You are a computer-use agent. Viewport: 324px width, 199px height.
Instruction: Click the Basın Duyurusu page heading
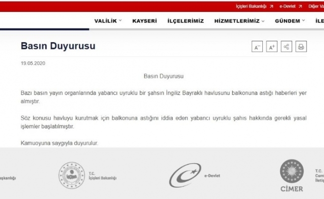[58, 46]
